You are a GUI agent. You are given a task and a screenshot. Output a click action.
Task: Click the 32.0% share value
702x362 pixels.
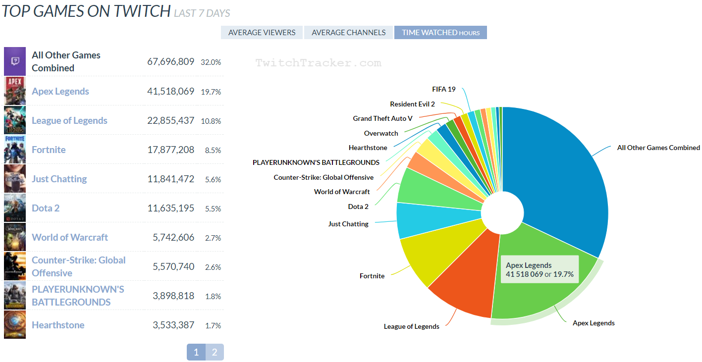point(211,62)
